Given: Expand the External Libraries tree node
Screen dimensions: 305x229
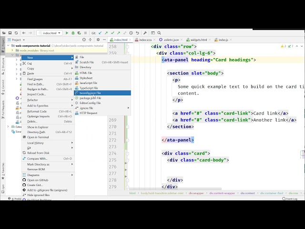Looking at the screenshot, I should point(8,127).
